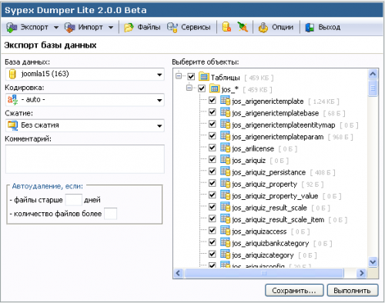385x303 pixels.
Task: Open the Импорт dropdown arrow
Action: 111,28
